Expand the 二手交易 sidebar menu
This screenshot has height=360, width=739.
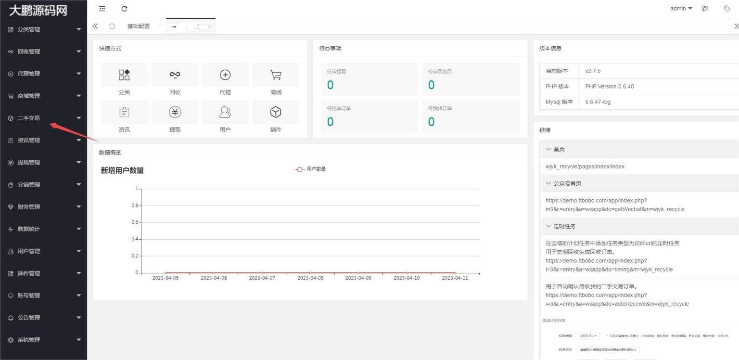coord(43,118)
